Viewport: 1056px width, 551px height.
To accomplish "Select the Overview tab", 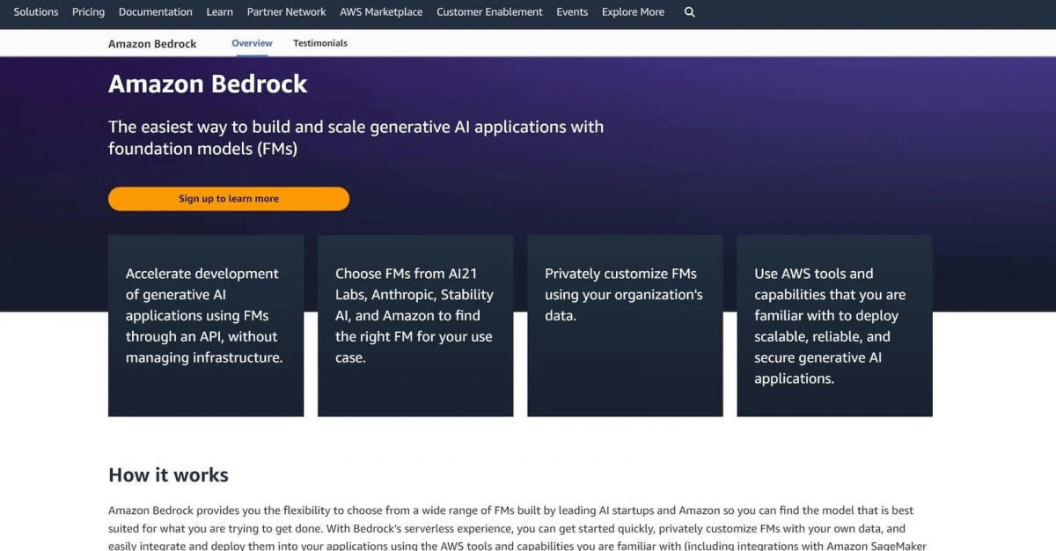I will (251, 42).
